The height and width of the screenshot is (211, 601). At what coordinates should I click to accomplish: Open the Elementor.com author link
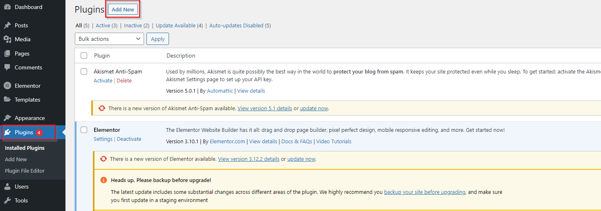tap(228, 141)
